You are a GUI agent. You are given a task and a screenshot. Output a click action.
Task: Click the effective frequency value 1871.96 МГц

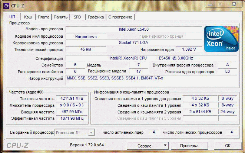72,118
